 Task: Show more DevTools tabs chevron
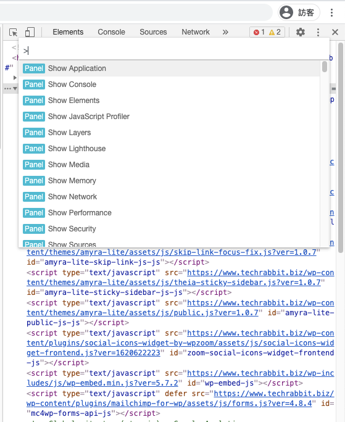225,32
